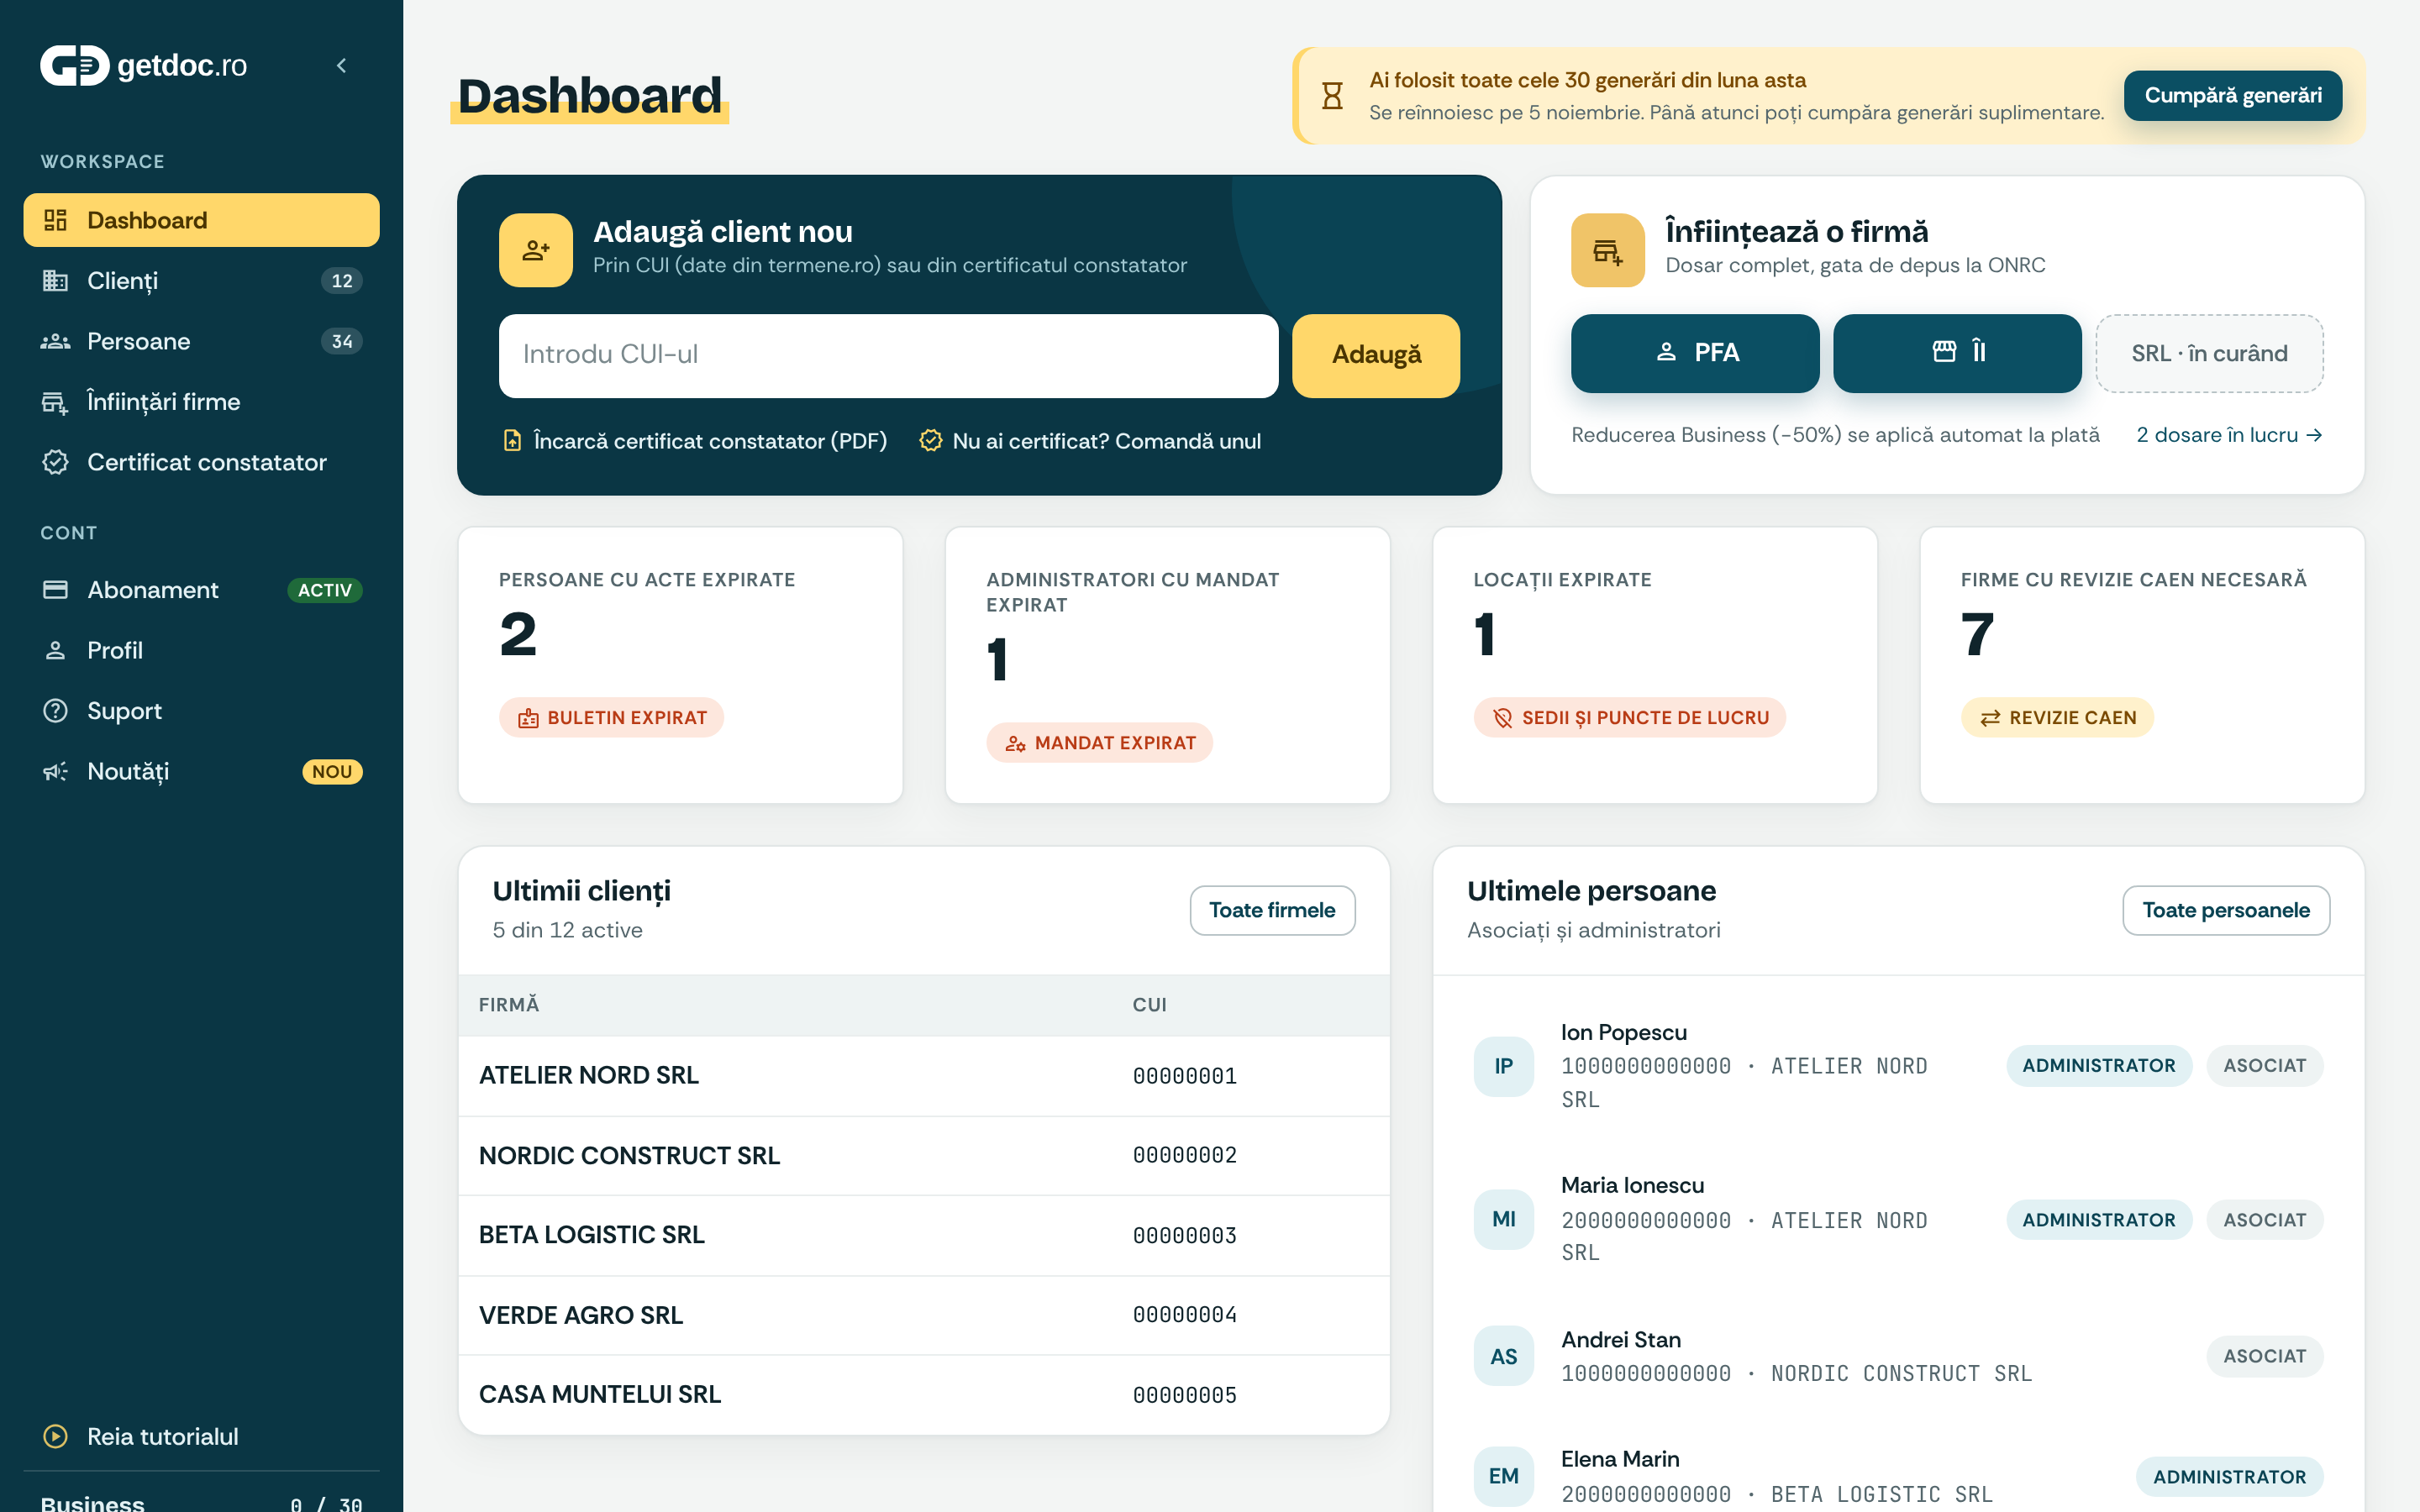Click Cumpără generări button
The width and height of the screenshot is (2420, 1512).
coord(2232,96)
